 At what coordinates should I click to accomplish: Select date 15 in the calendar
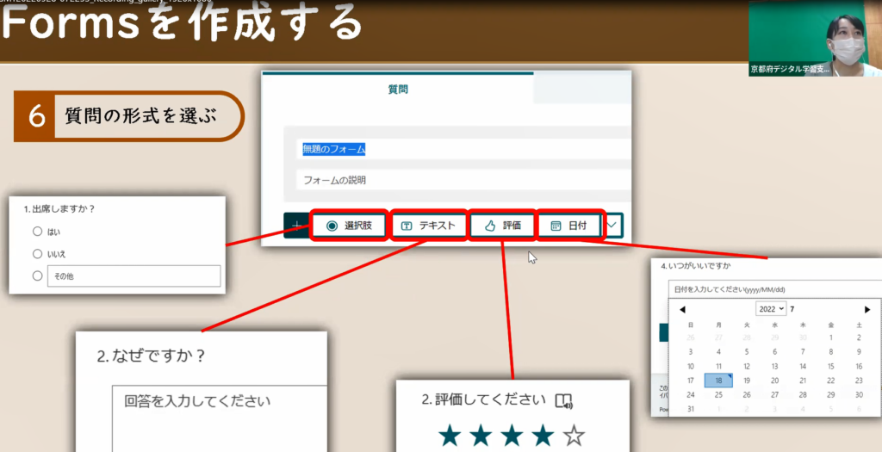[831, 366]
